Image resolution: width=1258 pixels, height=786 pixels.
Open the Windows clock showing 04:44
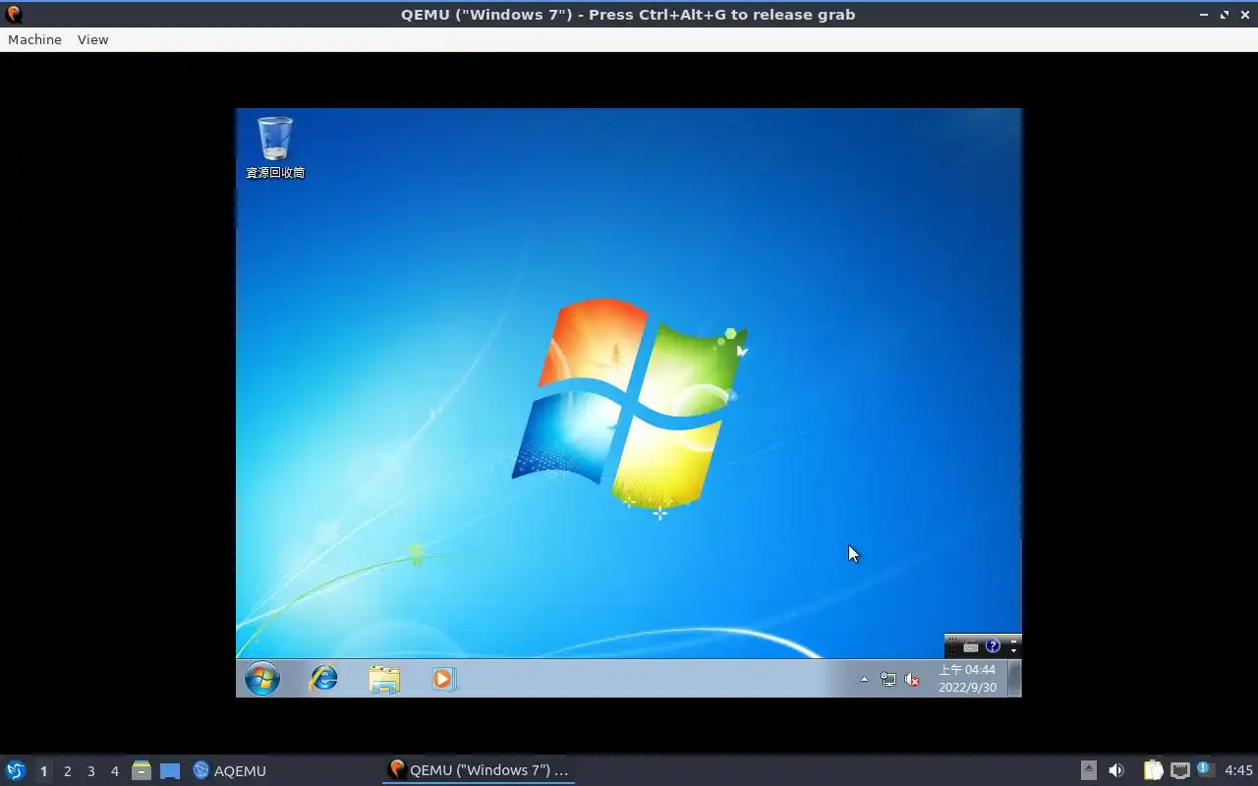967,679
